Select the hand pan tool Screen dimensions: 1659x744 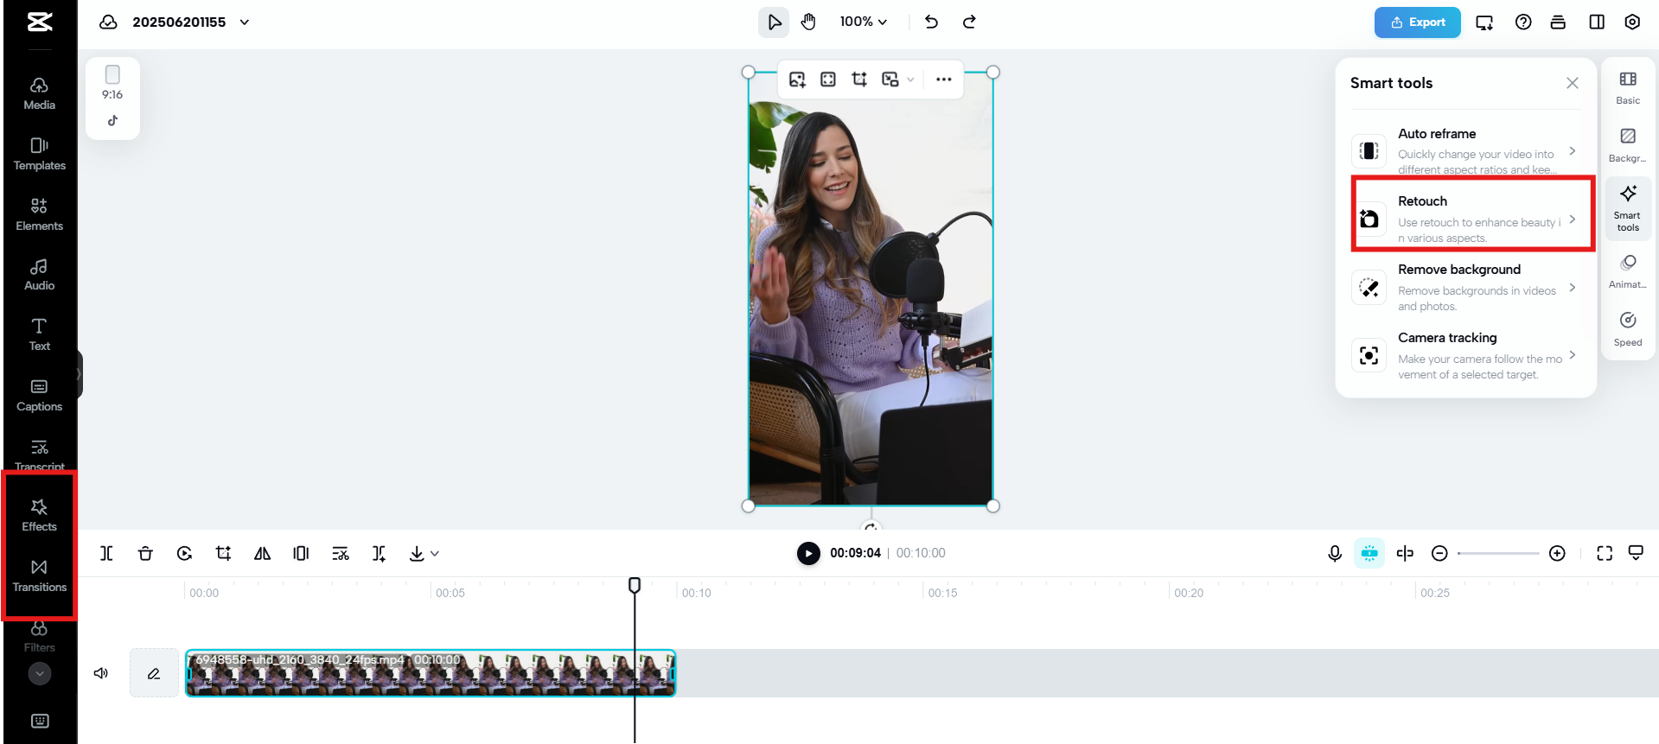[808, 22]
